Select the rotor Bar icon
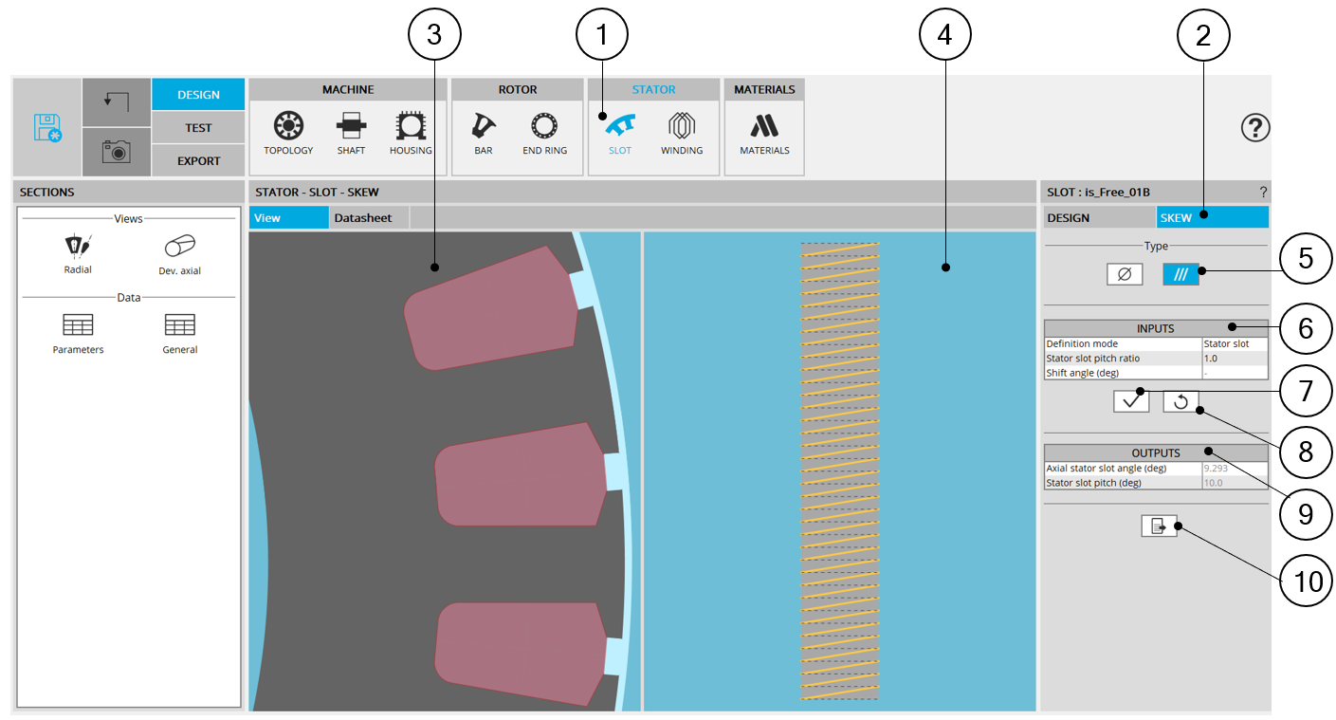This screenshot has height=720, width=1336. [x=484, y=132]
